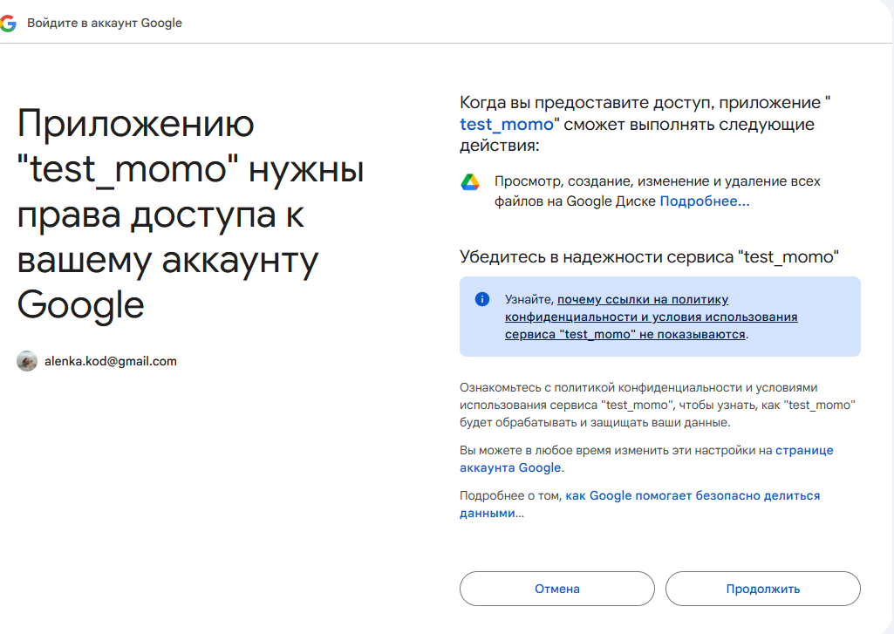
Task: Go to "странице аккаунта Google" link
Action: click(803, 450)
